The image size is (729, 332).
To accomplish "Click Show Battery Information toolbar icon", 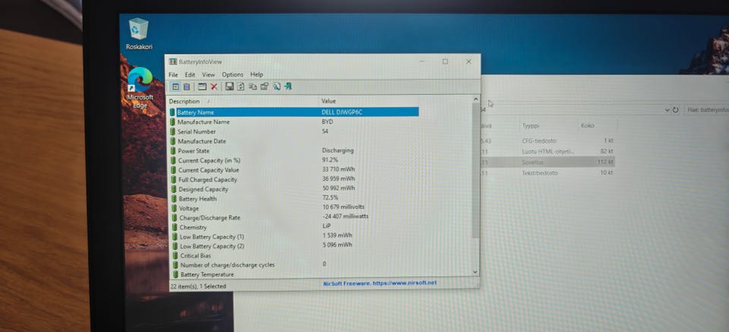I will 175,87.
